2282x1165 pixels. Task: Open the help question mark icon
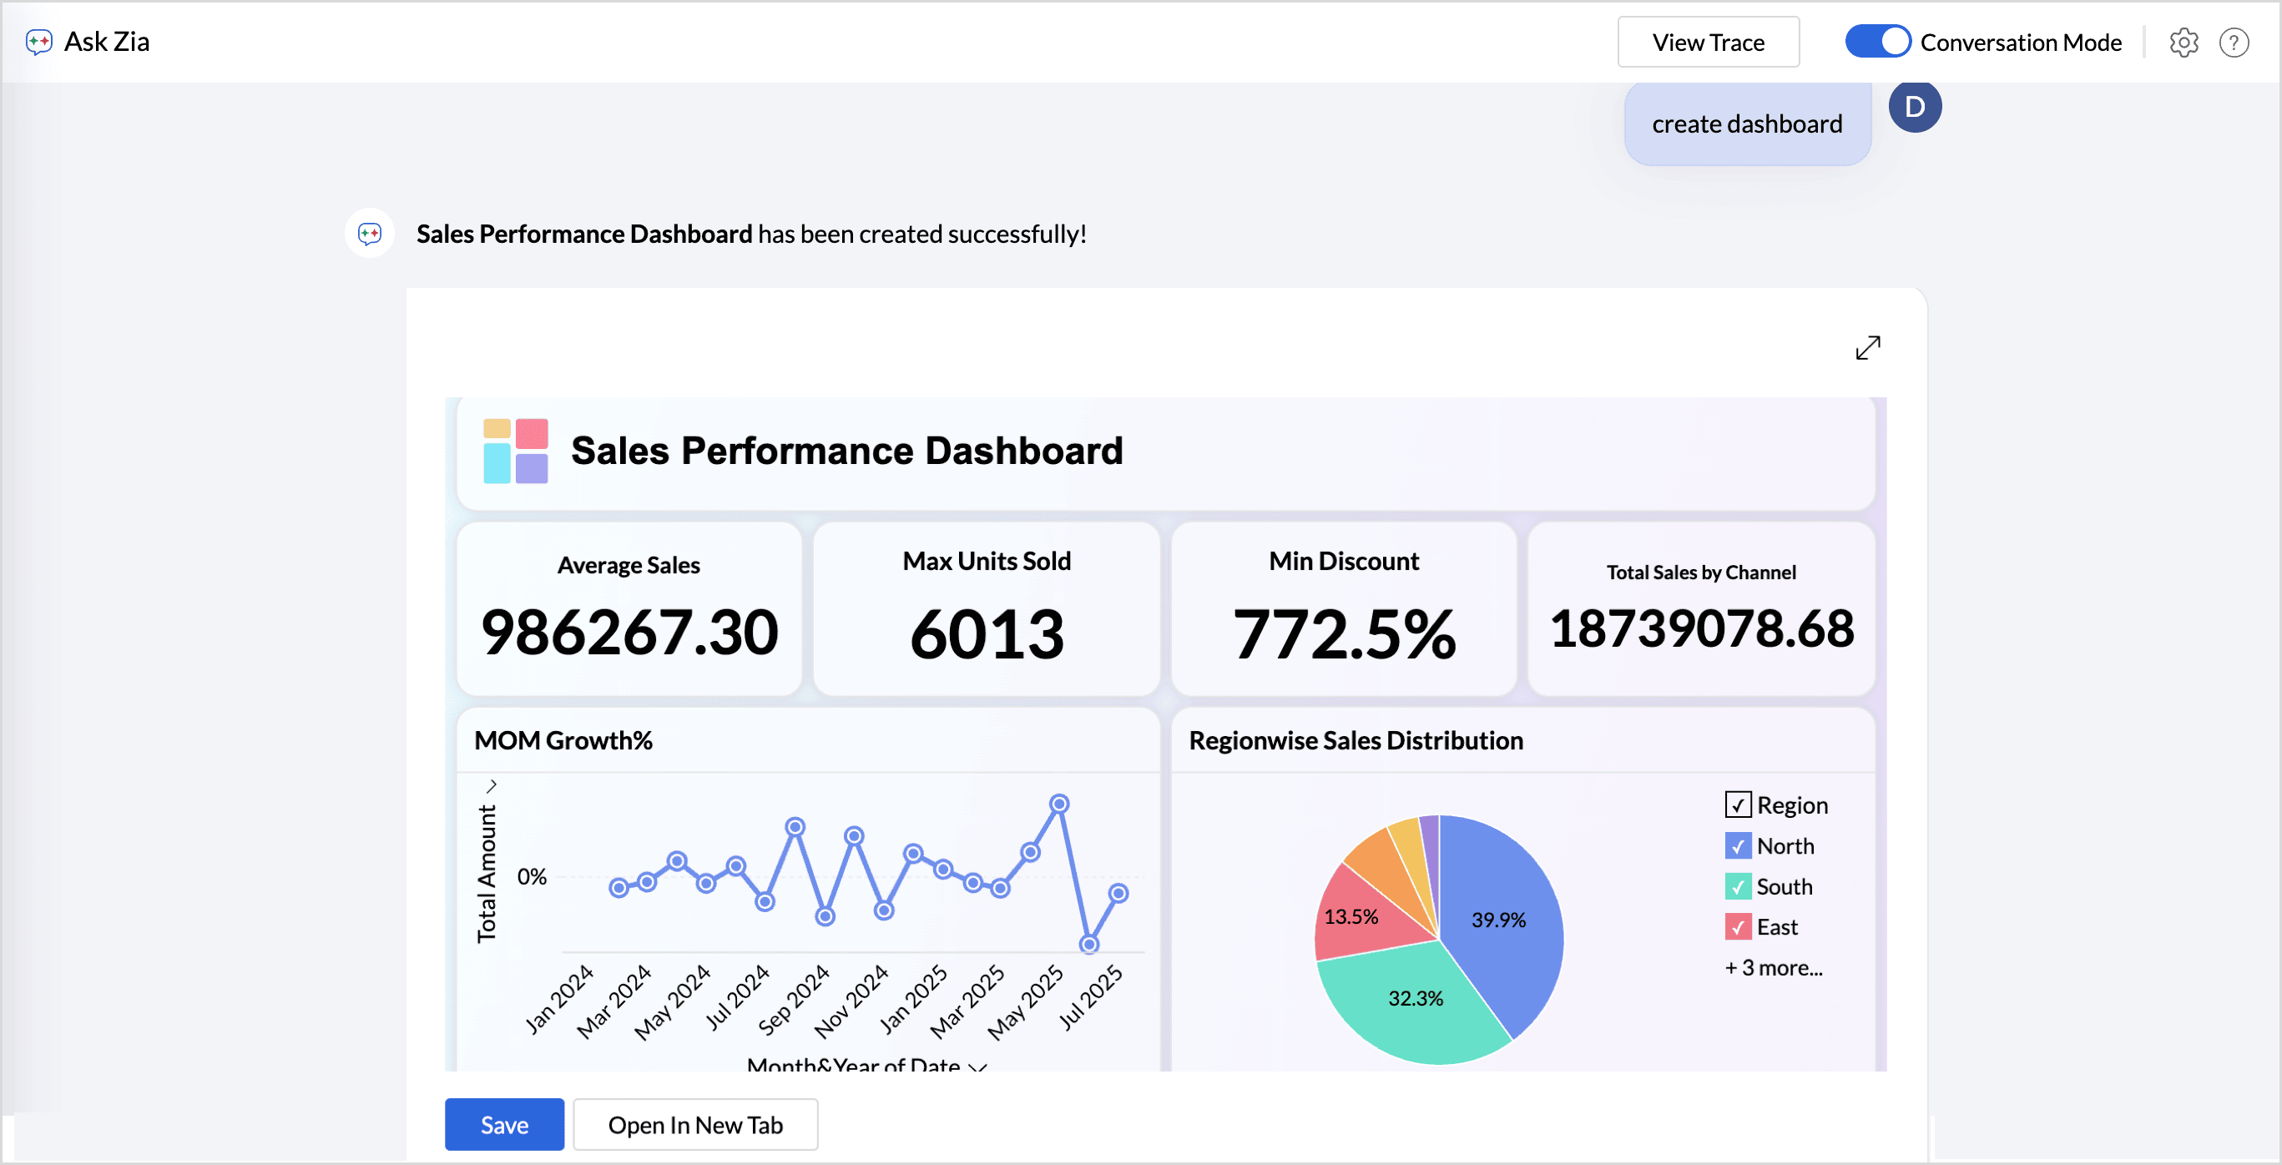point(2234,43)
